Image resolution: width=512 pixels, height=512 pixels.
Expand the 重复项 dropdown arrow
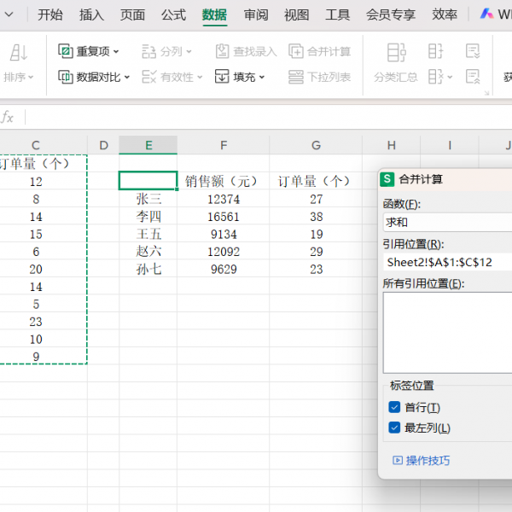click(x=117, y=52)
